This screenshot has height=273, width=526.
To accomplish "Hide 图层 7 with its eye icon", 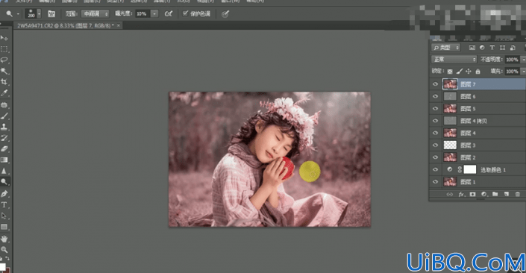I will coord(436,84).
